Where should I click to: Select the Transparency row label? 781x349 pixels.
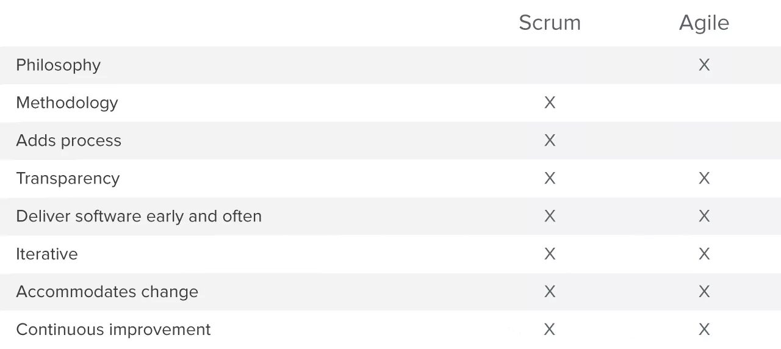pos(68,178)
